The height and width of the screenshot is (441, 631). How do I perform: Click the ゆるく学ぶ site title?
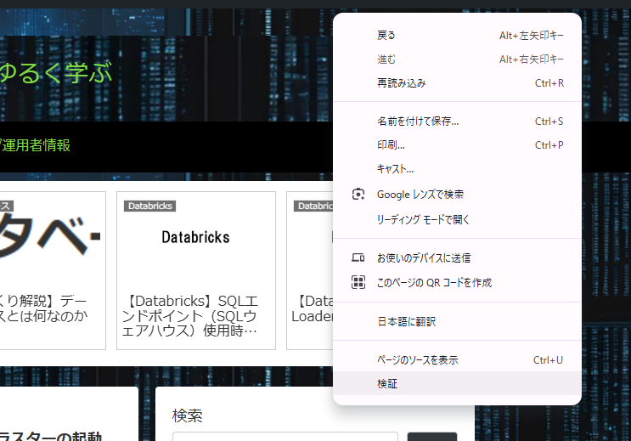[x=55, y=73]
